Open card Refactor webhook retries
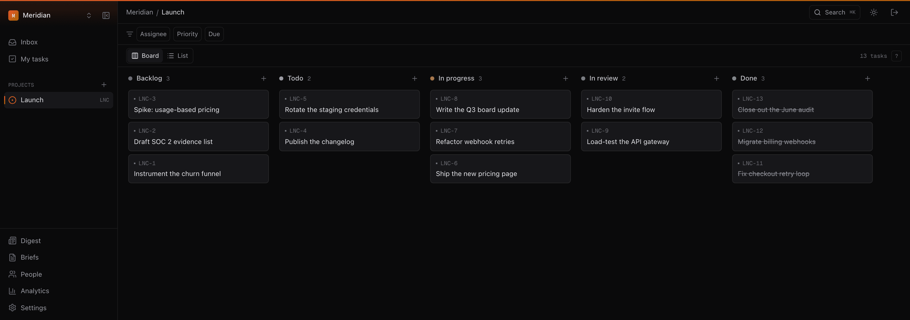 (x=500, y=136)
